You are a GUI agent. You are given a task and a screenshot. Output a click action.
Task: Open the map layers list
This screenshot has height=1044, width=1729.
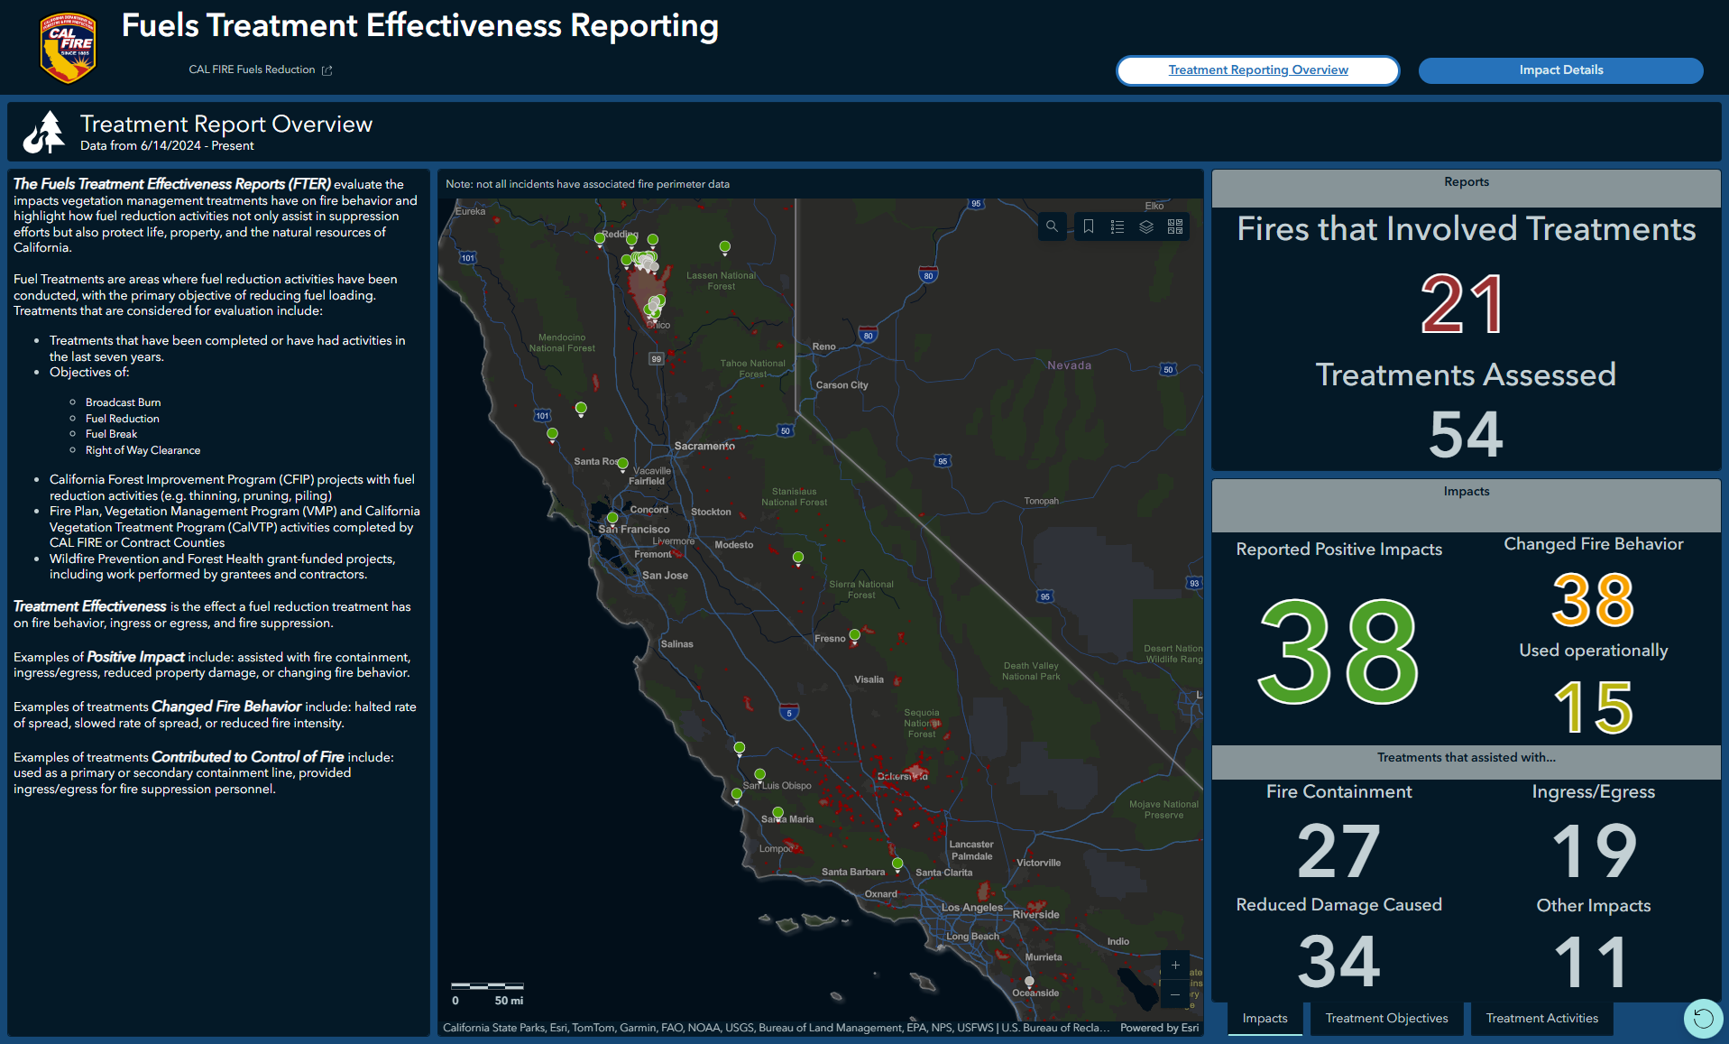[1146, 226]
